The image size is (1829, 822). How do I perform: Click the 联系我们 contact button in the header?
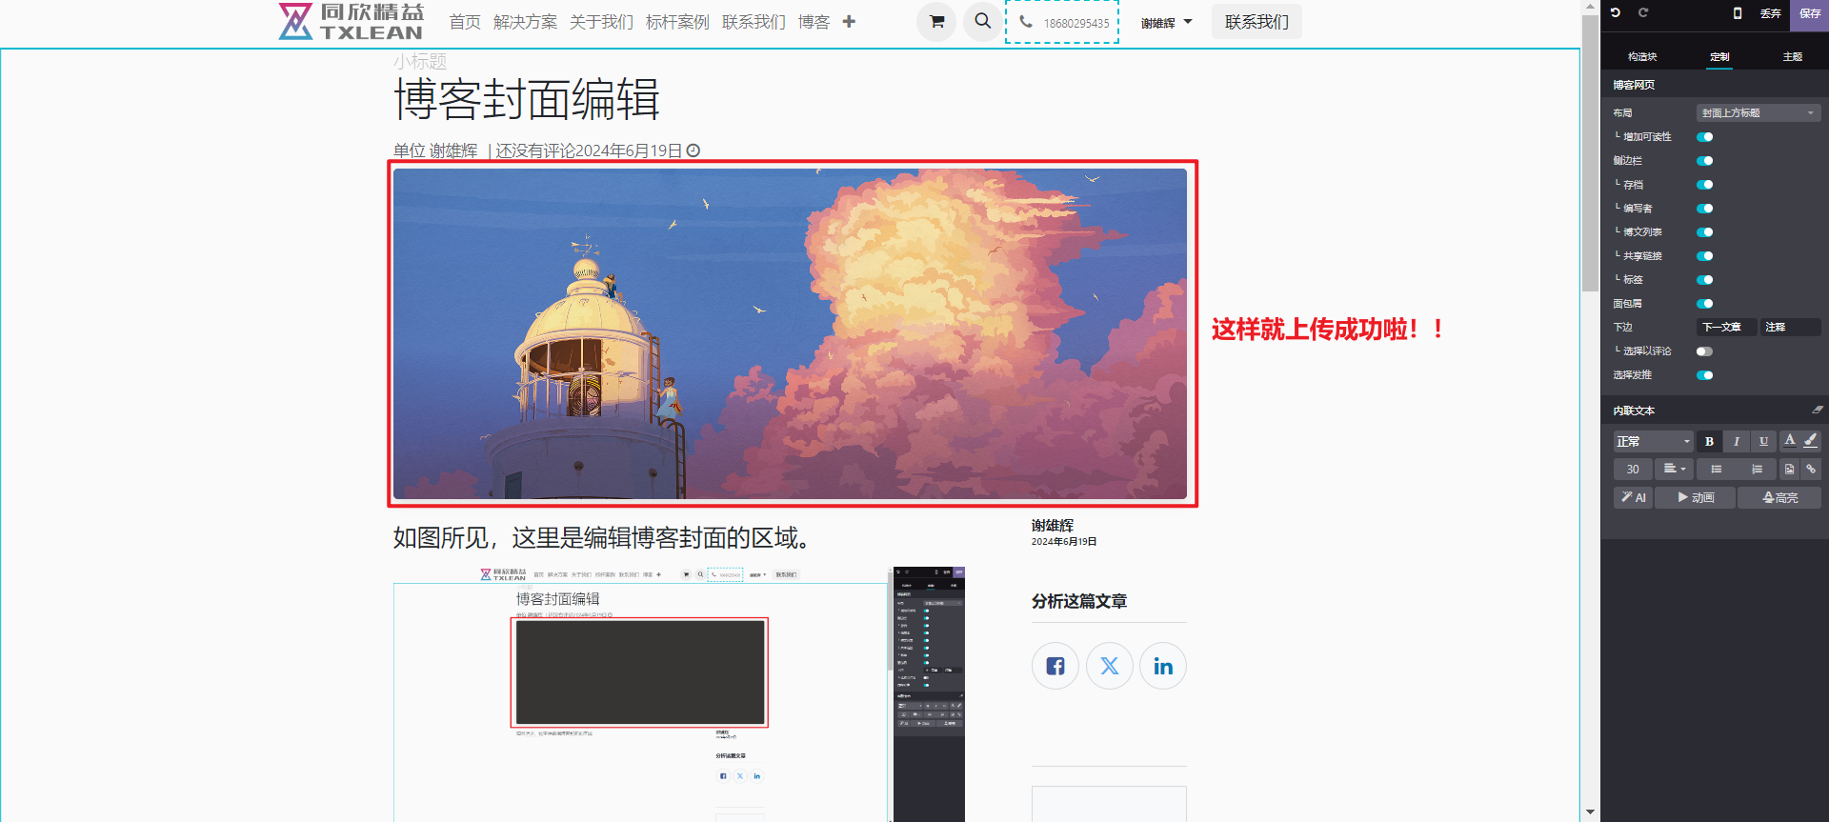coord(1256,22)
